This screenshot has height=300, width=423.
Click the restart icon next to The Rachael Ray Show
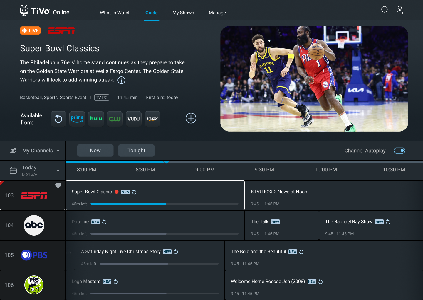(x=388, y=222)
